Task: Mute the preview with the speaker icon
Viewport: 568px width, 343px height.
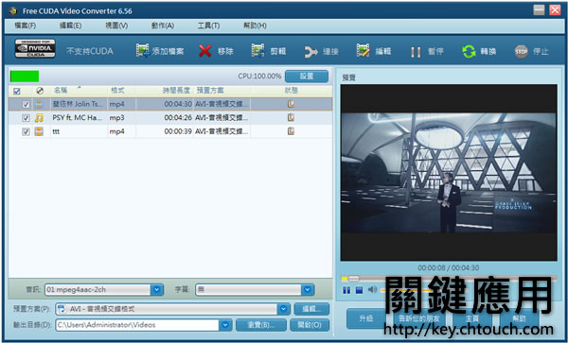Action: (x=372, y=289)
